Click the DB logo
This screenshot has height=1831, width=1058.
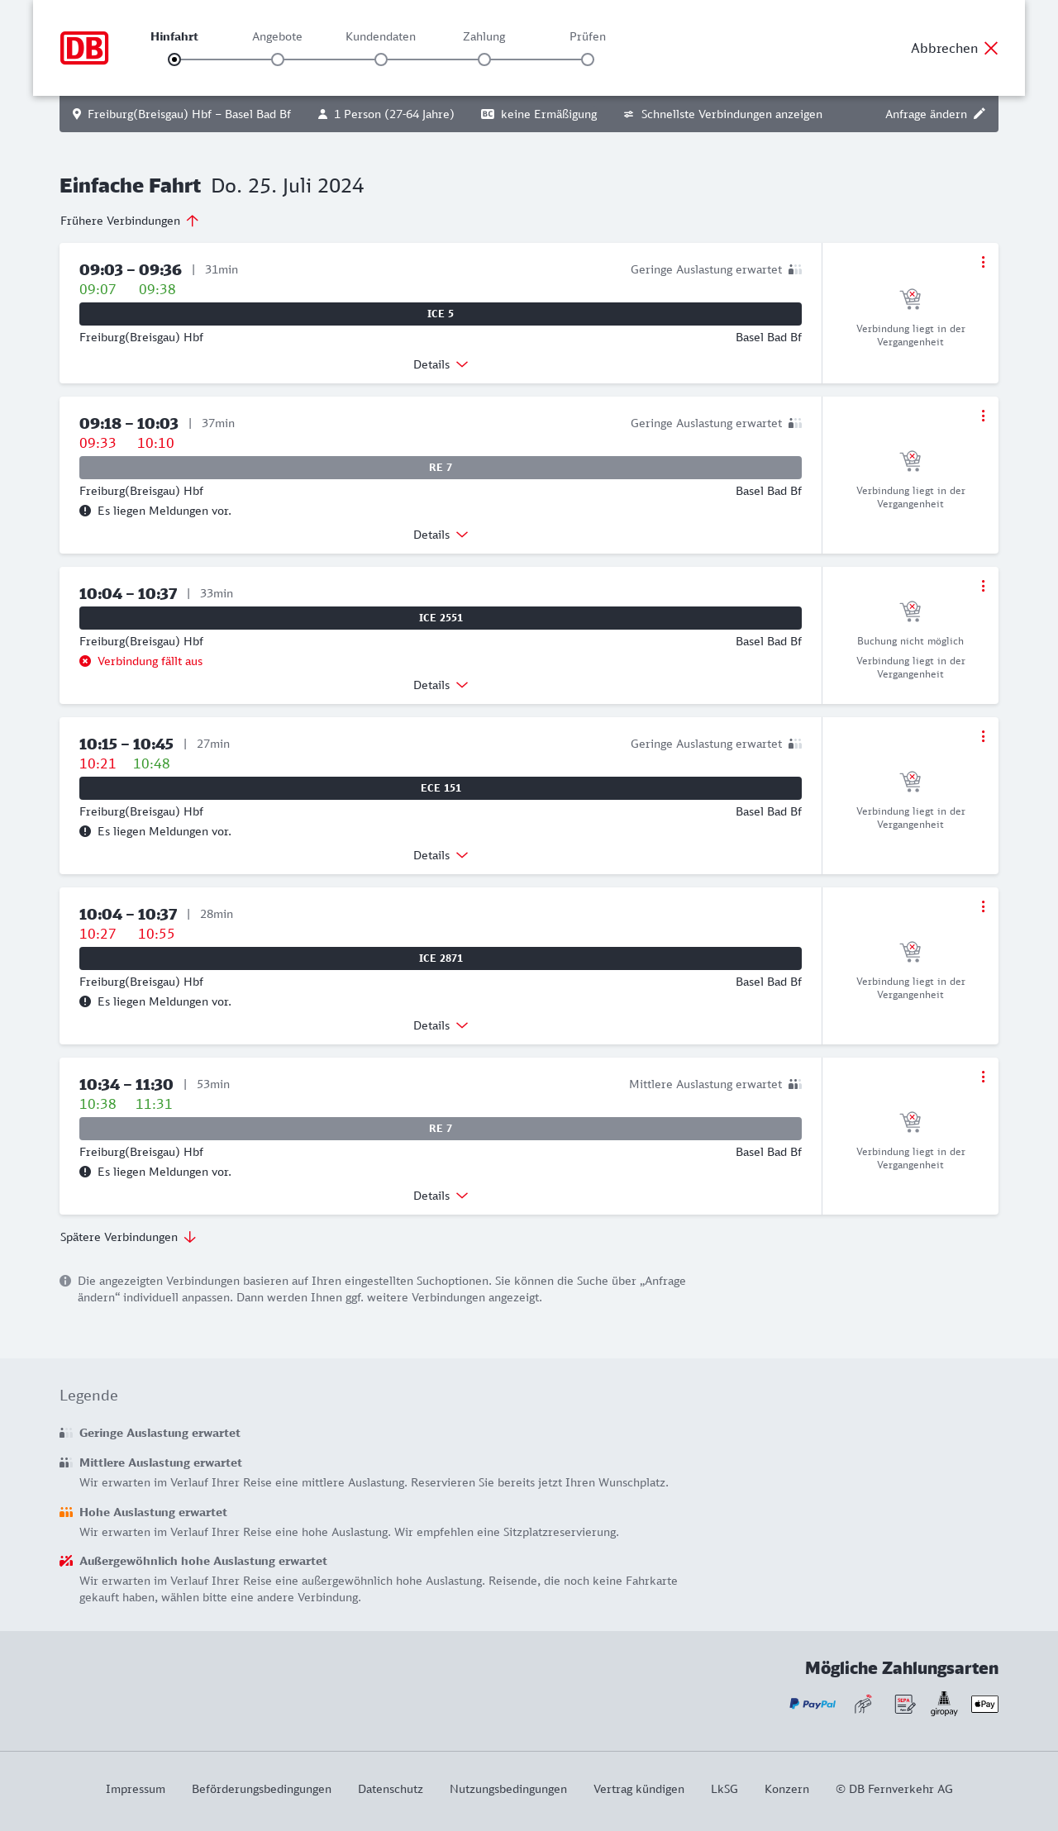pyautogui.click(x=84, y=48)
